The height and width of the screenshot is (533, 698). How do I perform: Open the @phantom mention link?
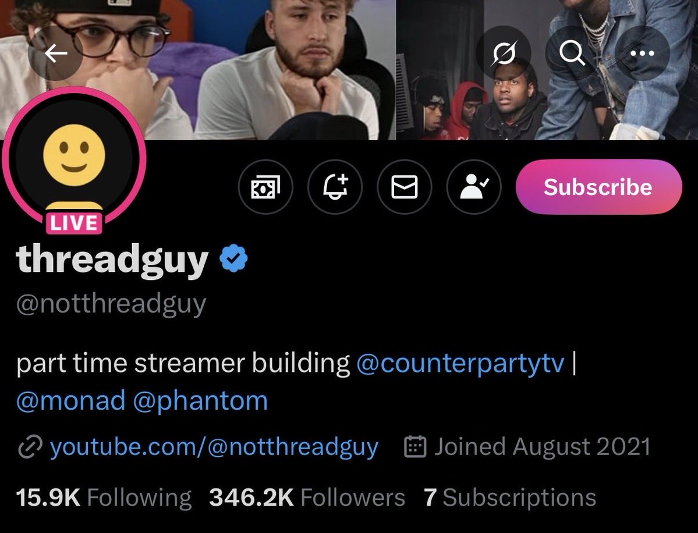click(x=200, y=400)
